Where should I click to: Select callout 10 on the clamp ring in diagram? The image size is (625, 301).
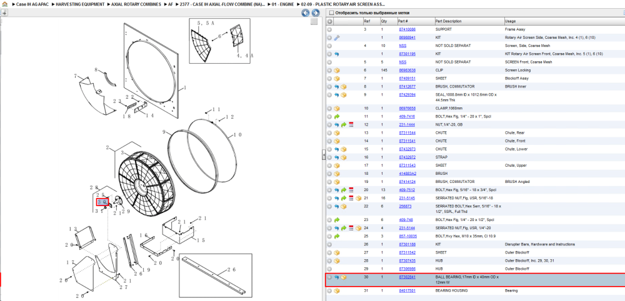[x=237, y=136]
